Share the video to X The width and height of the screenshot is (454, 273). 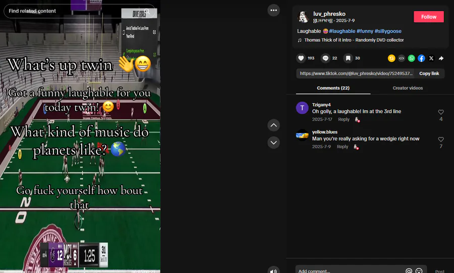pyautogui.click(x=431, y=58)
